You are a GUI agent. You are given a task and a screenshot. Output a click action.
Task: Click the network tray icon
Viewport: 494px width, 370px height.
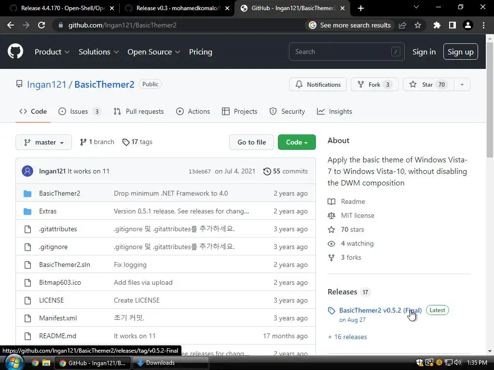click(448, 363)
